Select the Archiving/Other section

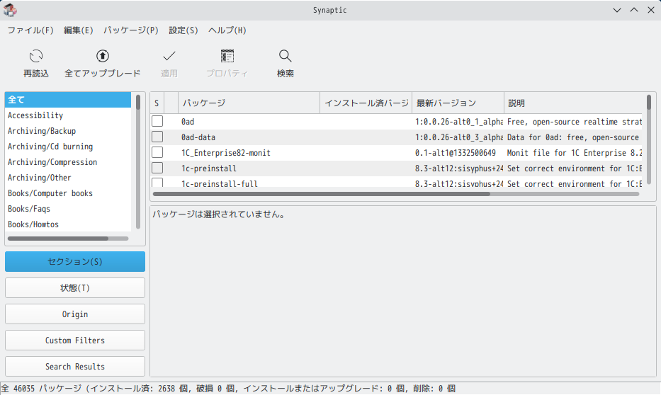pos(68,178)
